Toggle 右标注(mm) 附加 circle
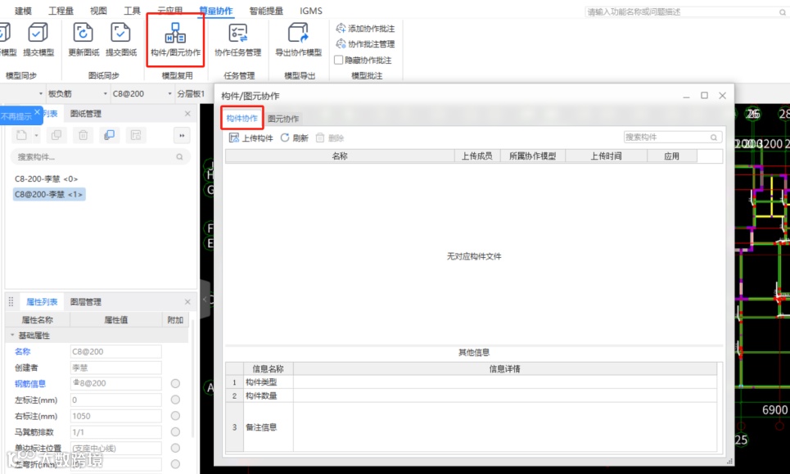Image resolution: width=790 pixels, height=474 pixels. coord(175,416)
